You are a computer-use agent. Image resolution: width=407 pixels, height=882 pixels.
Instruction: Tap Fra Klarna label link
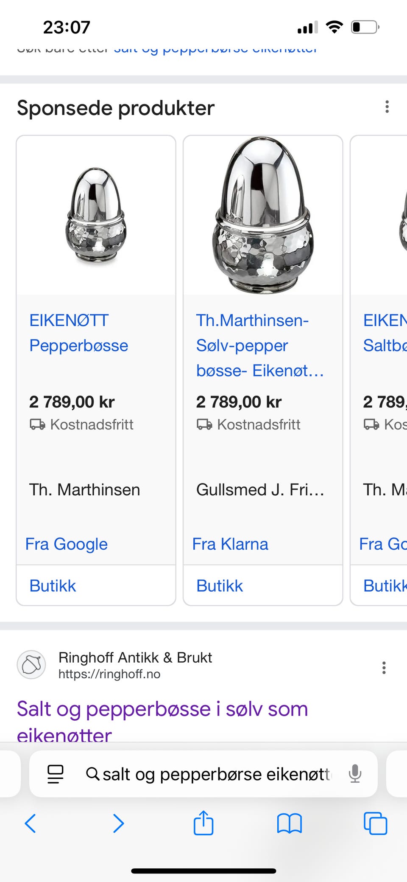230,544
